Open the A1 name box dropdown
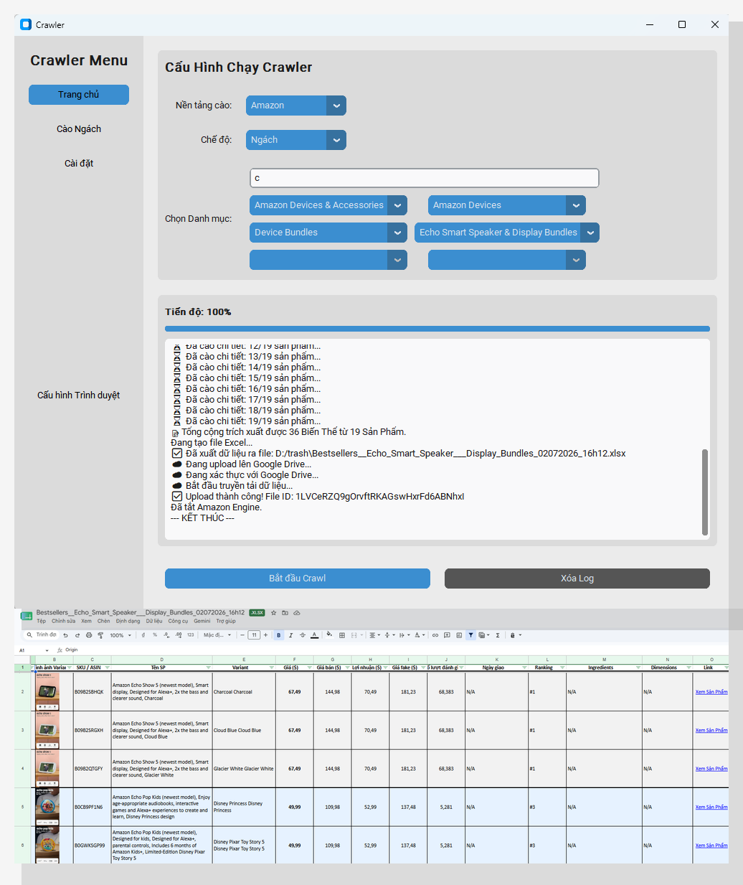Screen dimensions: 743x885 click(x=47, y=650)
